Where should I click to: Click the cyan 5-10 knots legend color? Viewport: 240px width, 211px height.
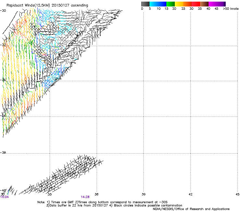pos(153,4)
